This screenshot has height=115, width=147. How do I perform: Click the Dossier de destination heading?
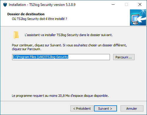pos(26,14)
